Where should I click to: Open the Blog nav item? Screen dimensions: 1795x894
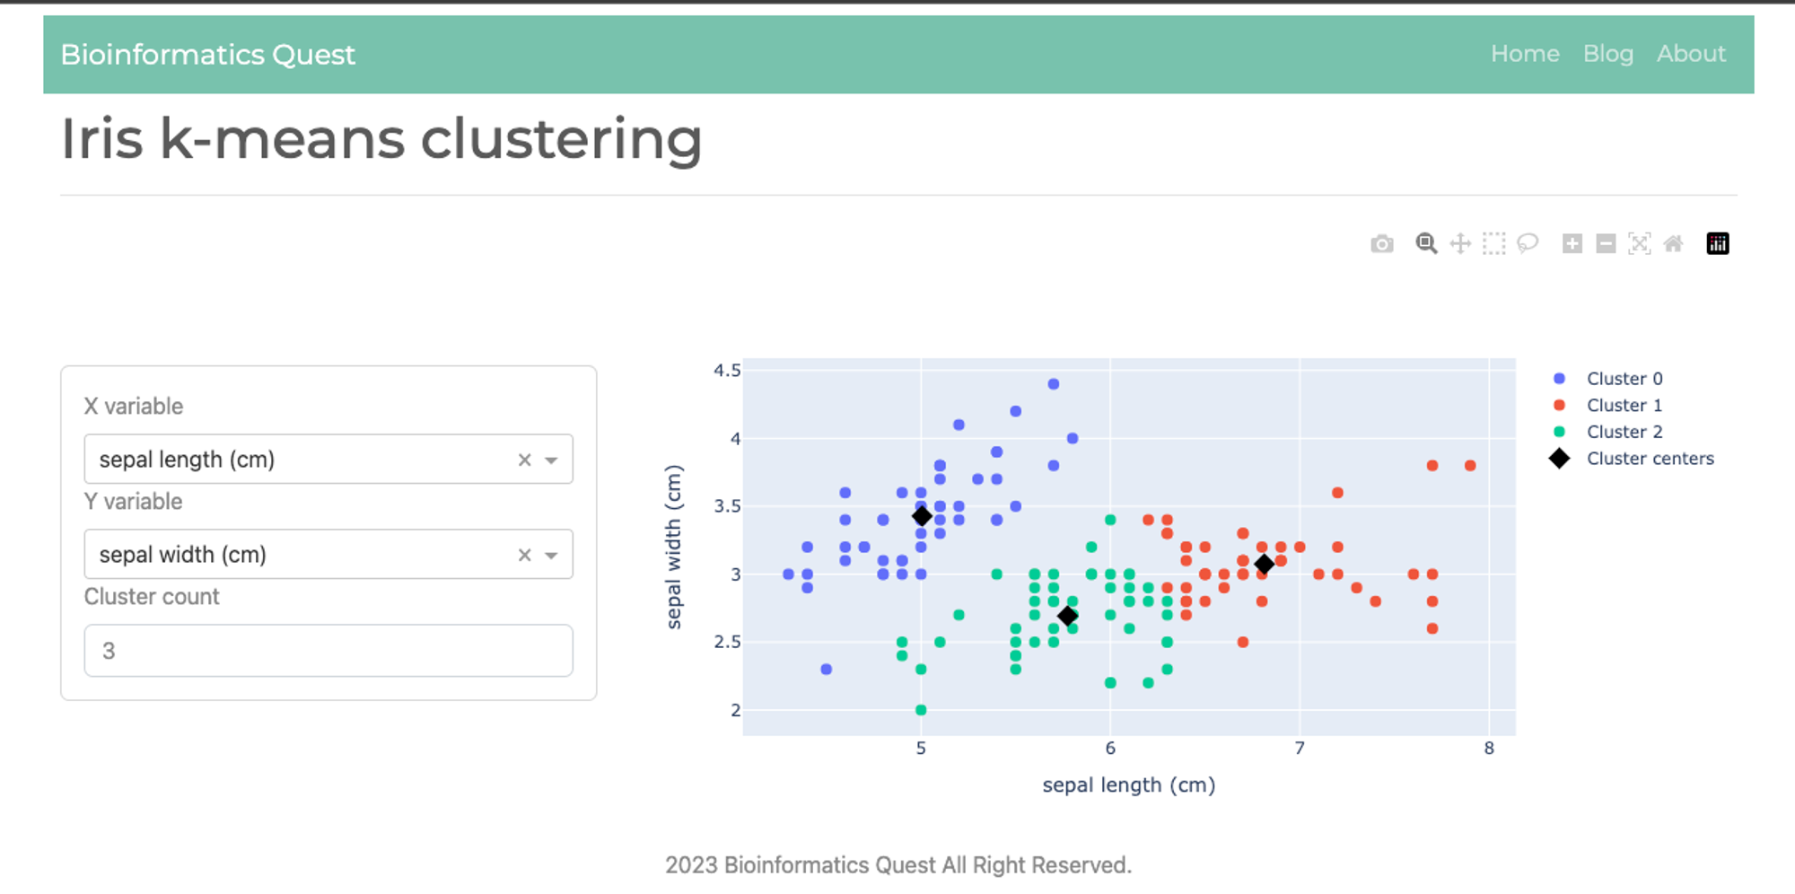[x=1607, y=54]
